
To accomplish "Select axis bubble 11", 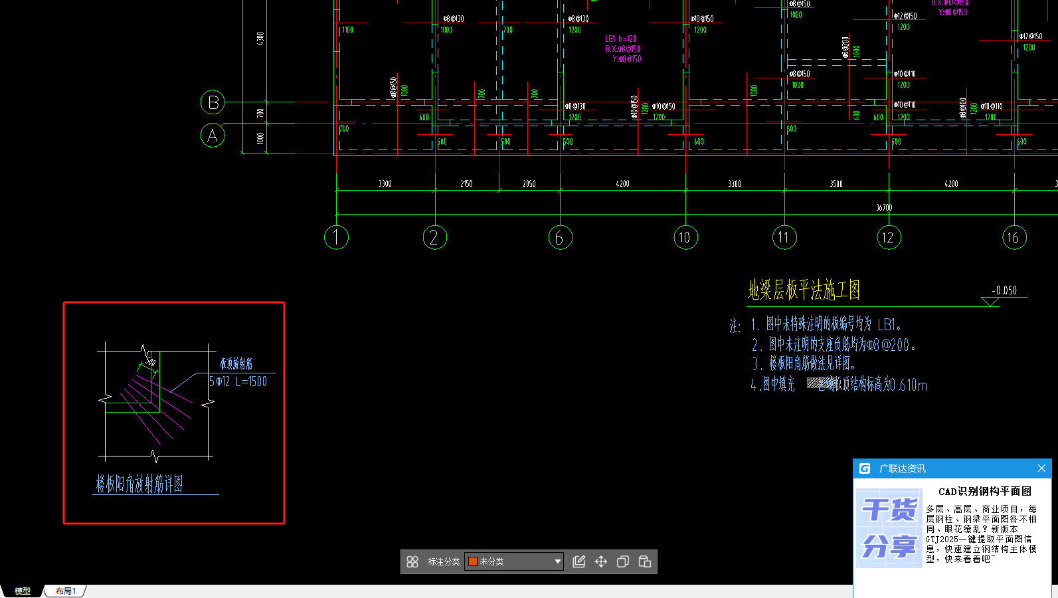I will tap(784, 237).
